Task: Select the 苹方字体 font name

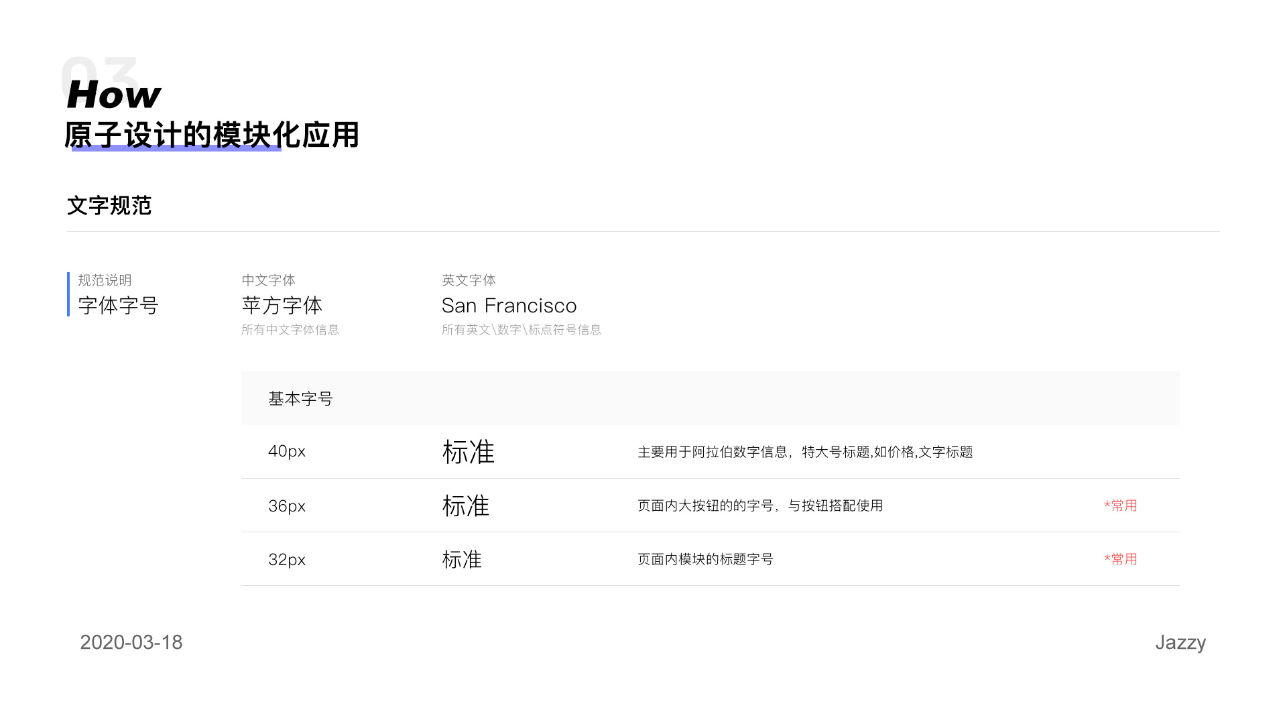Action: click(x=282, y=306)
